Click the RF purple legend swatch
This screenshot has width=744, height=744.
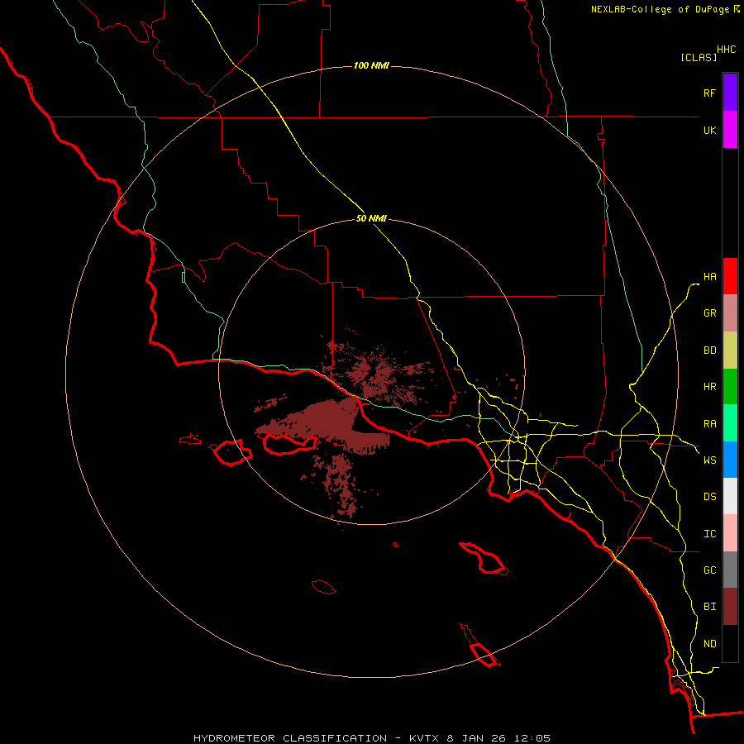[x=730, y=93]
